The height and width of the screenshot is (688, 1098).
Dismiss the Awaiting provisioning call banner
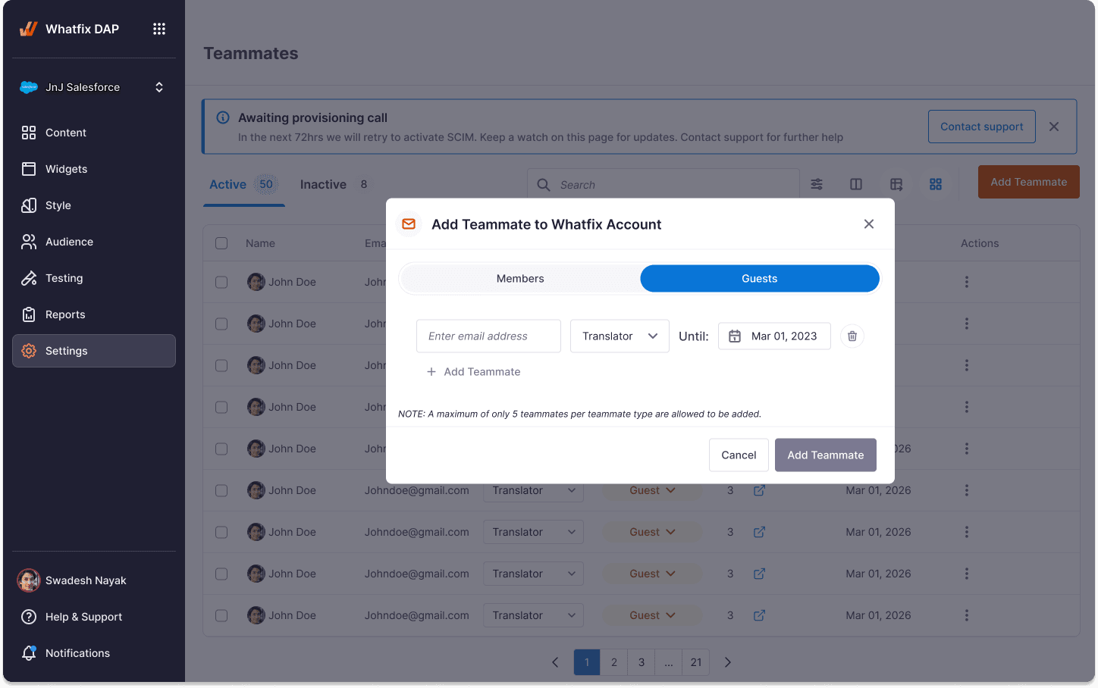tap(1054, 127)
